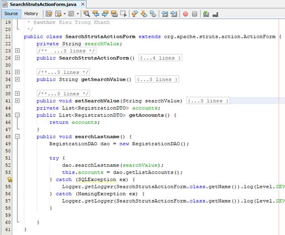This screenshot has height=235, width=285.
Task: Click 'dao.searchLastname' call on line 52
Action: coord(90,165)
